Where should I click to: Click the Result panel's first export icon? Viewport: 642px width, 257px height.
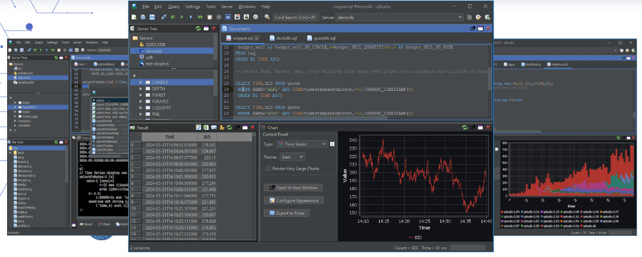(x=198, y=127)
